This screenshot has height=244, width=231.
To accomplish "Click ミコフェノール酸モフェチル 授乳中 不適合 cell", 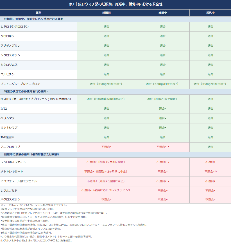I will 210,181.
